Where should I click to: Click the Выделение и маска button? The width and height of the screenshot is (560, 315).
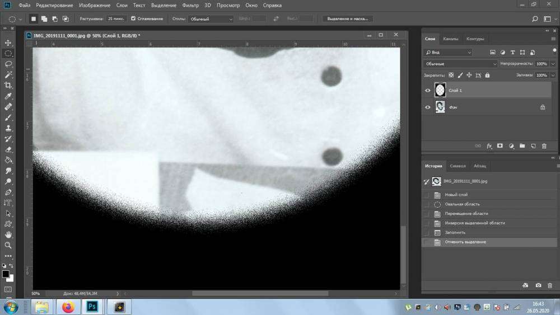(x=348, y=18)
